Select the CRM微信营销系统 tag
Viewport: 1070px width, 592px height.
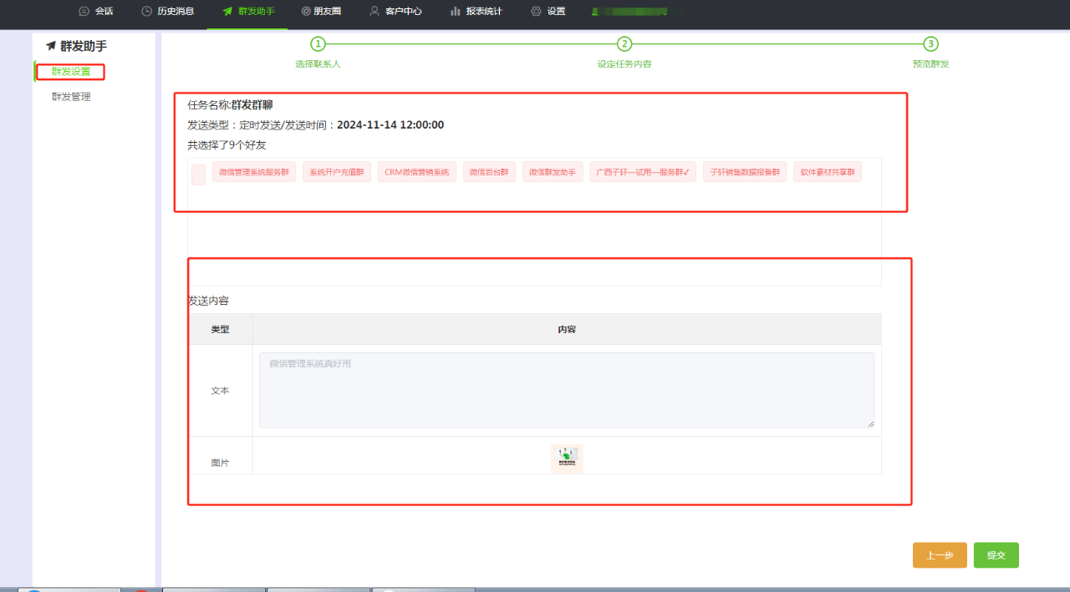[417, 172]
